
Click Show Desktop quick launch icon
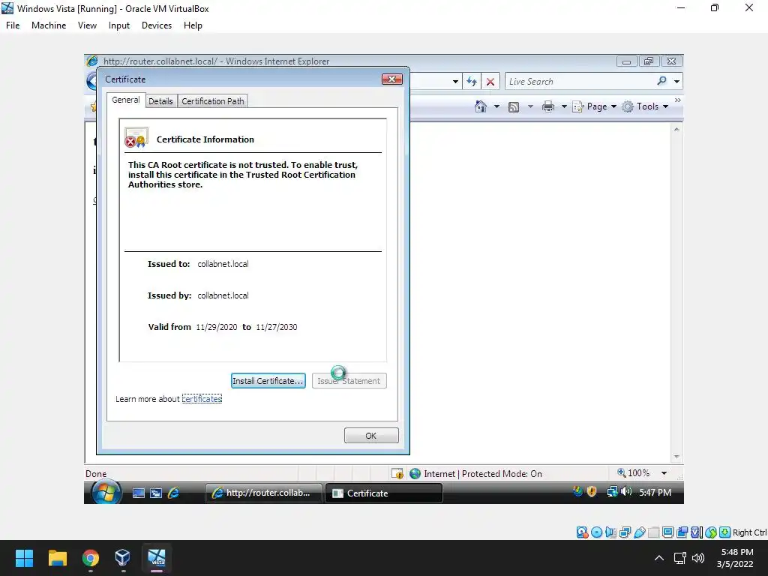tap(139, 493)
